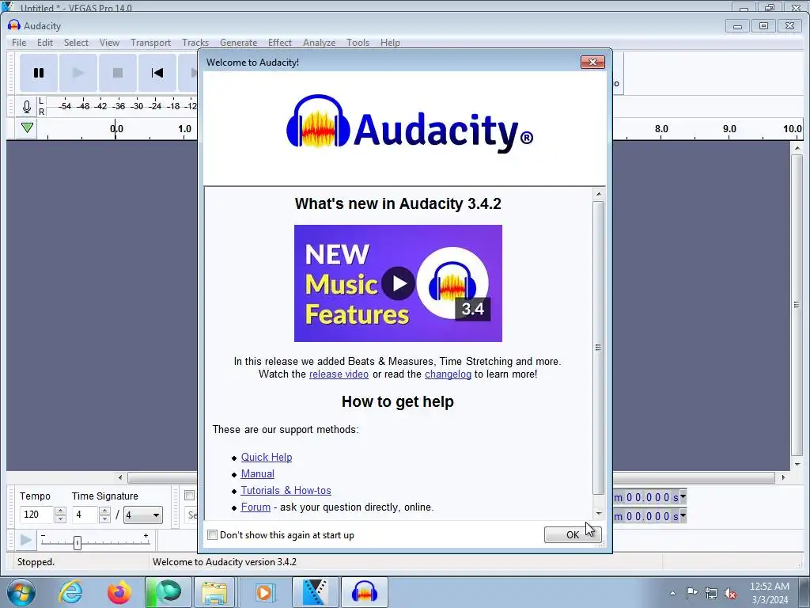Viewport: 810px width, 608px height.
Task: Open the Tools menu
Action: (358, 43)
